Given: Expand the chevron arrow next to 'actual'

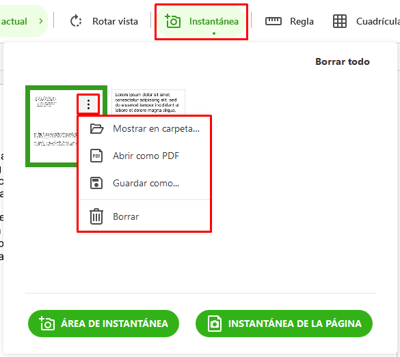Looking at the screenshot, I should coord(41,21).
